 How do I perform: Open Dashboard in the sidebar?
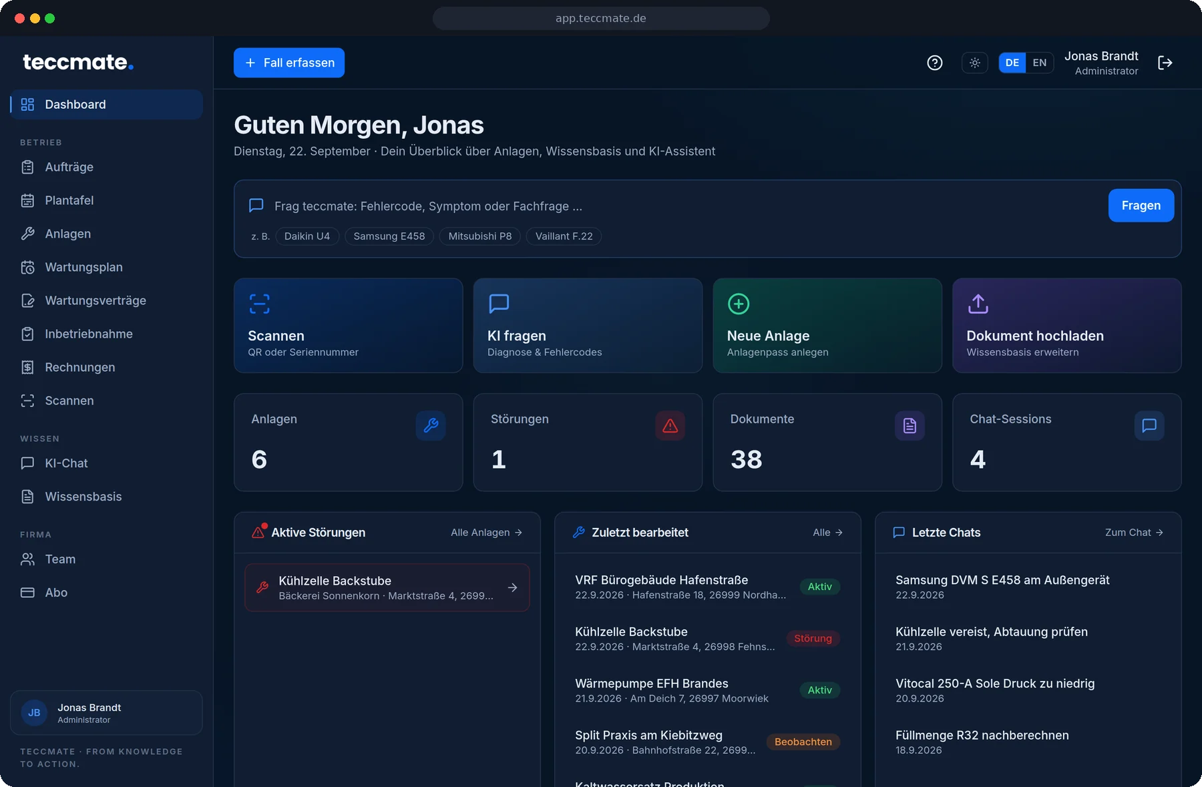pos(106,105)
